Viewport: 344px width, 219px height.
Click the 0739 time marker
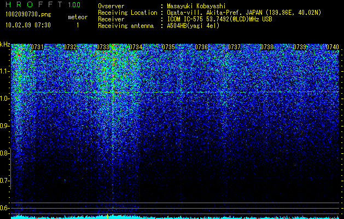(300, 47)
